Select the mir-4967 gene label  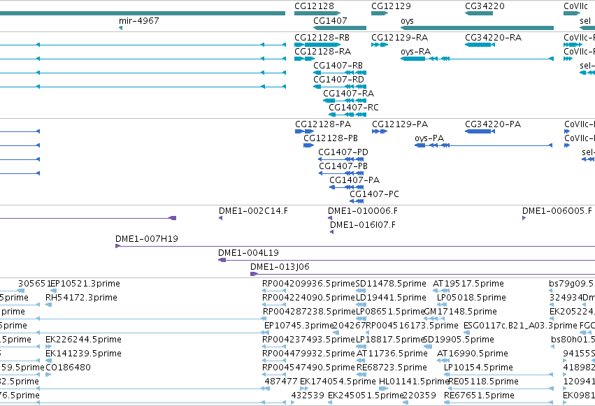[139, 20]
